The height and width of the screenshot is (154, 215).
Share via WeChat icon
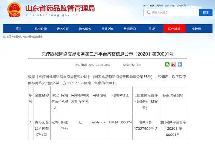pos(167,64)
